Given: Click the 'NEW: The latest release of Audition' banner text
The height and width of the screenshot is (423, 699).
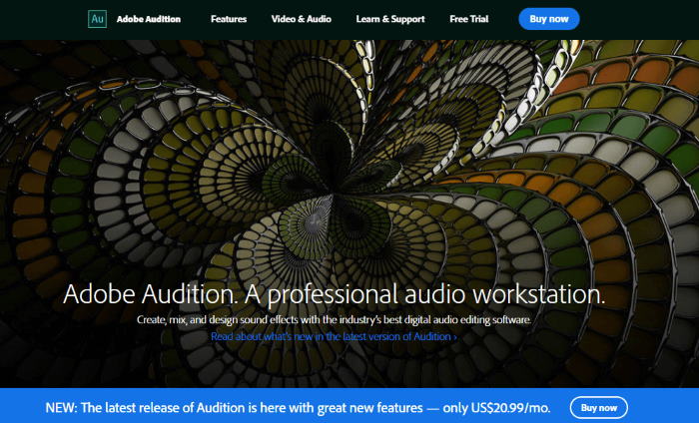Looking at the screenshot, I should 298,408.
